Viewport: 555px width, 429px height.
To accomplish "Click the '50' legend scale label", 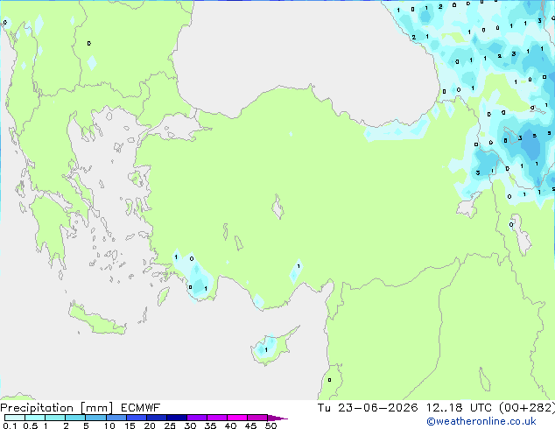I will point(270,425).
